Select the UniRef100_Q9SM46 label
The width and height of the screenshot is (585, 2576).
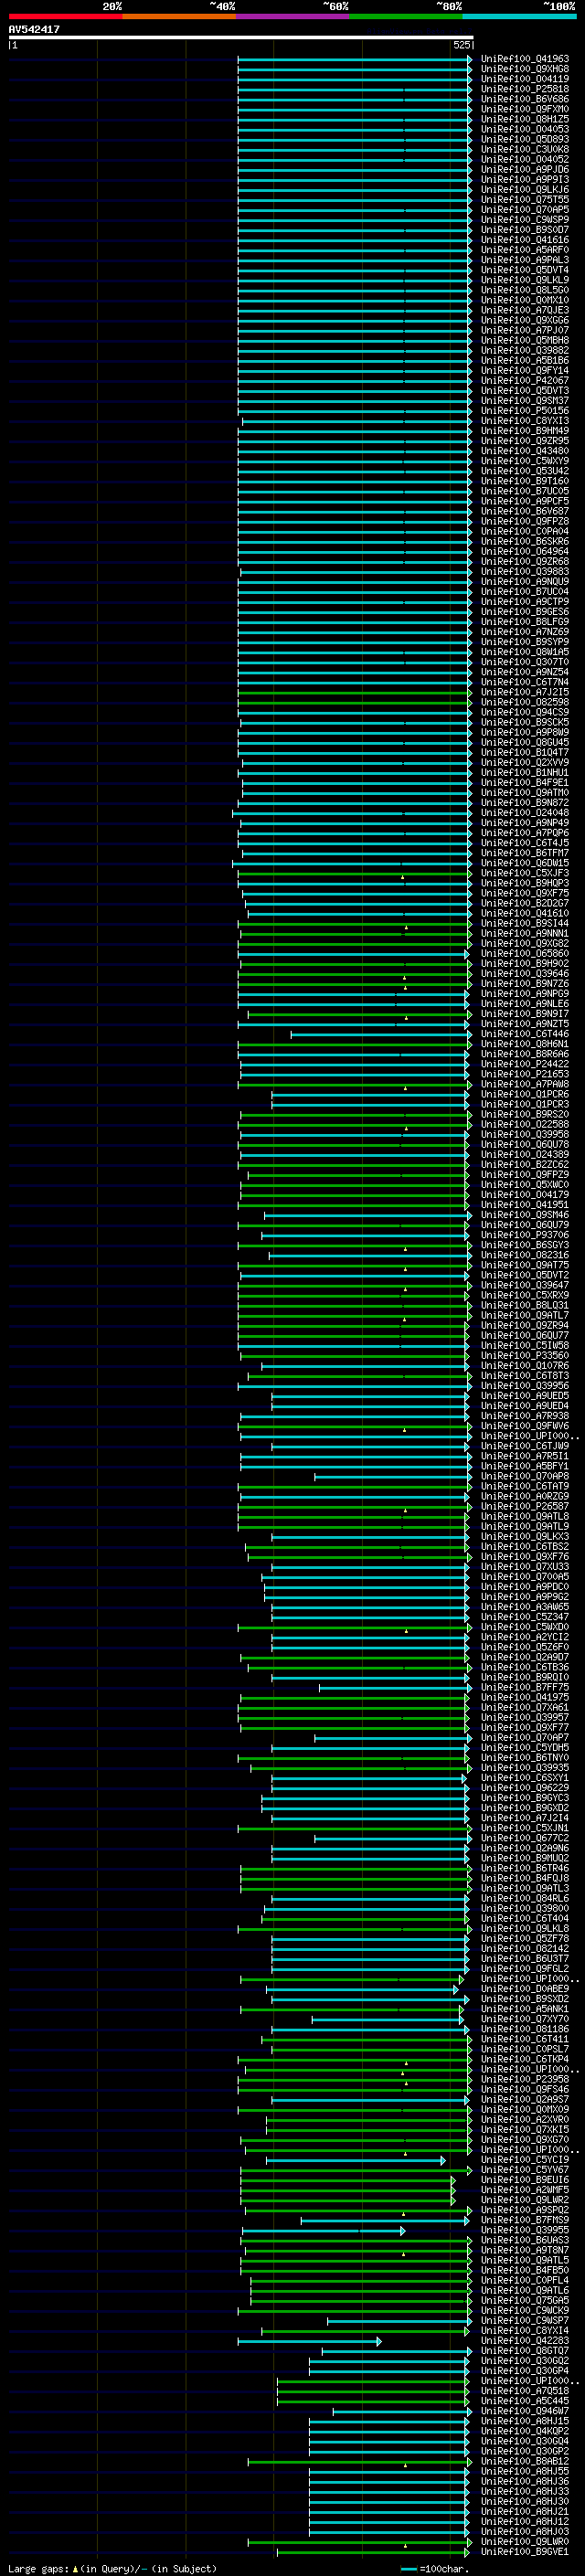point(525,1216)
